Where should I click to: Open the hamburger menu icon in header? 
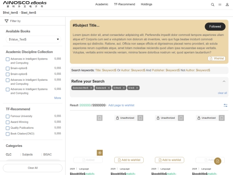click(x=220, y=5)
